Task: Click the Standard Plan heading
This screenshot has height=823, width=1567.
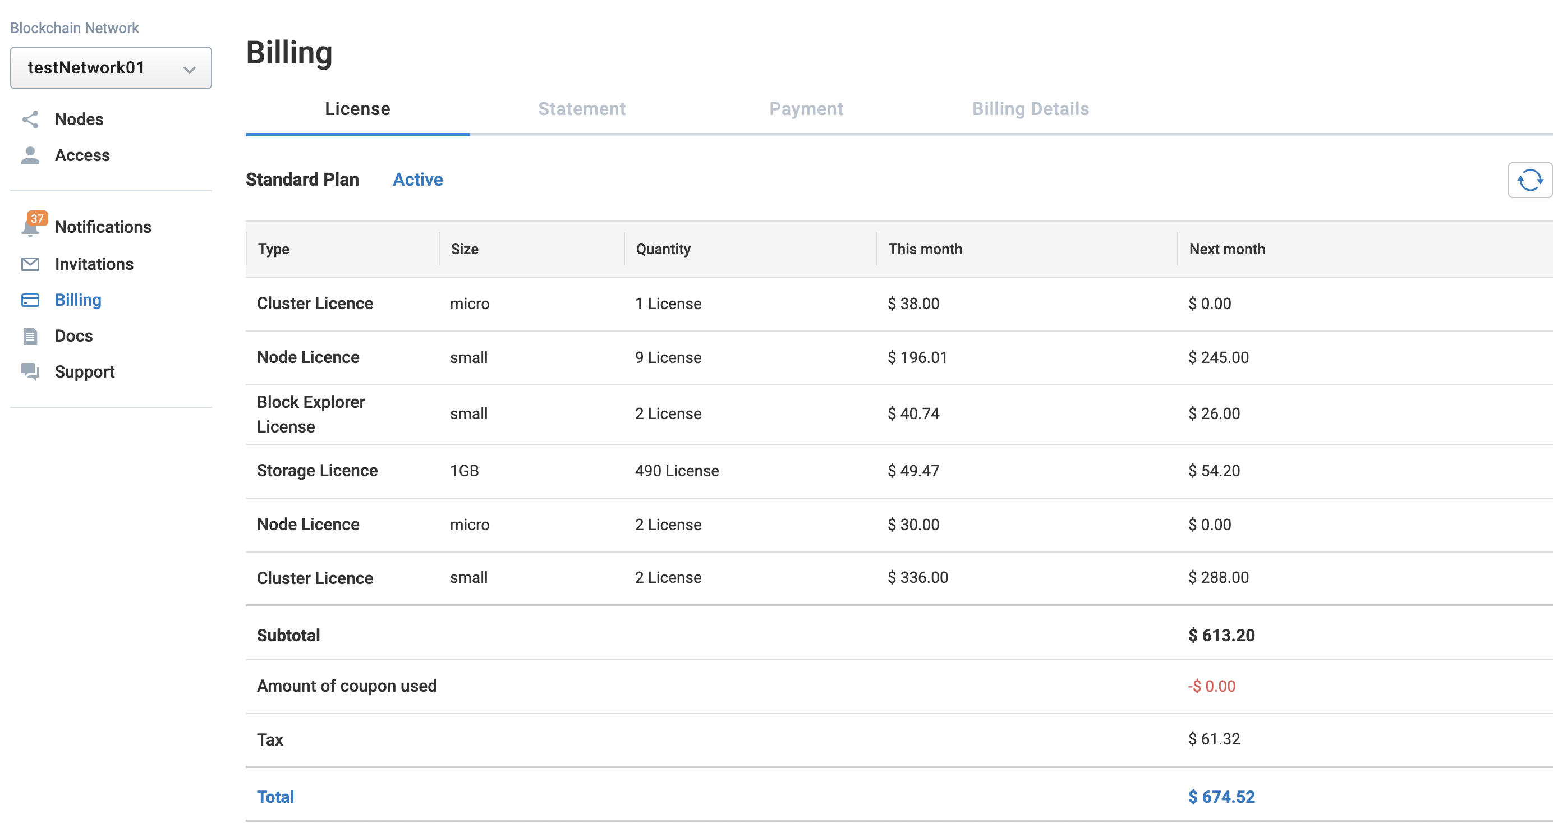Action: pyautogui.click(x=302, y=180)
